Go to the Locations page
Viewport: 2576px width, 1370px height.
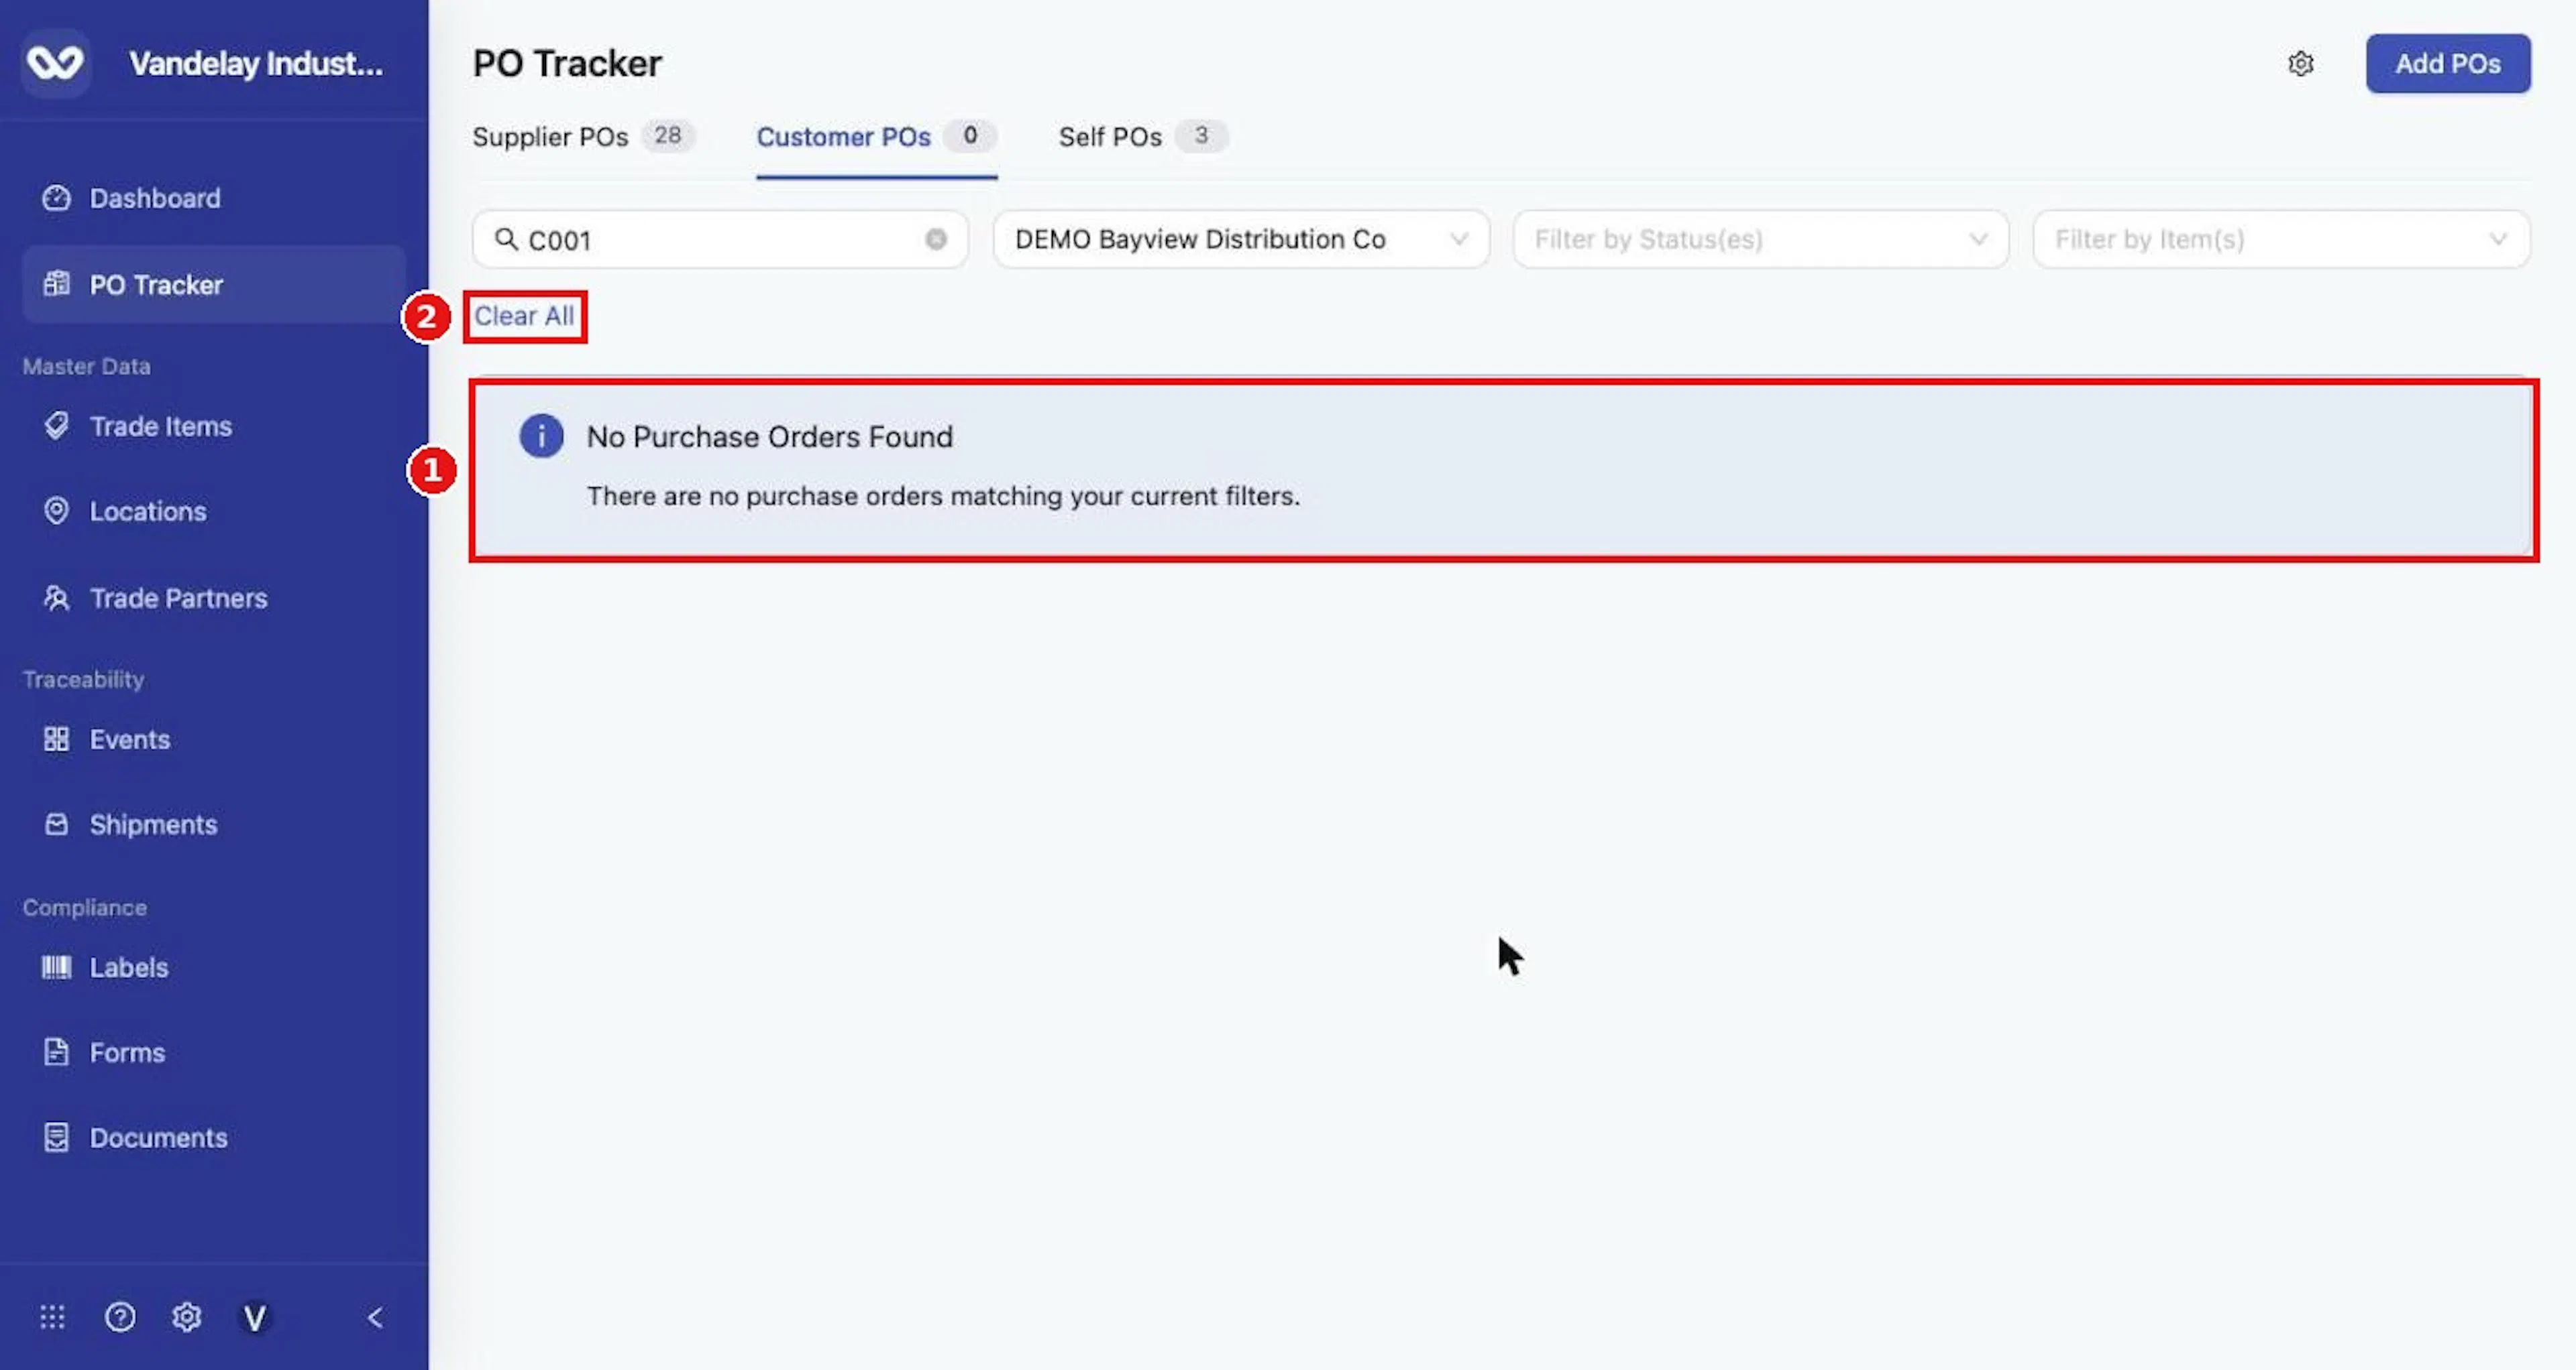click(x=213, y=511)
